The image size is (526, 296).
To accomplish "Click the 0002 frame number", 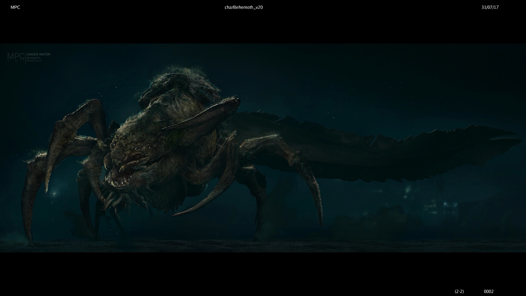I will pyautogui.click(x=488, y=291).
